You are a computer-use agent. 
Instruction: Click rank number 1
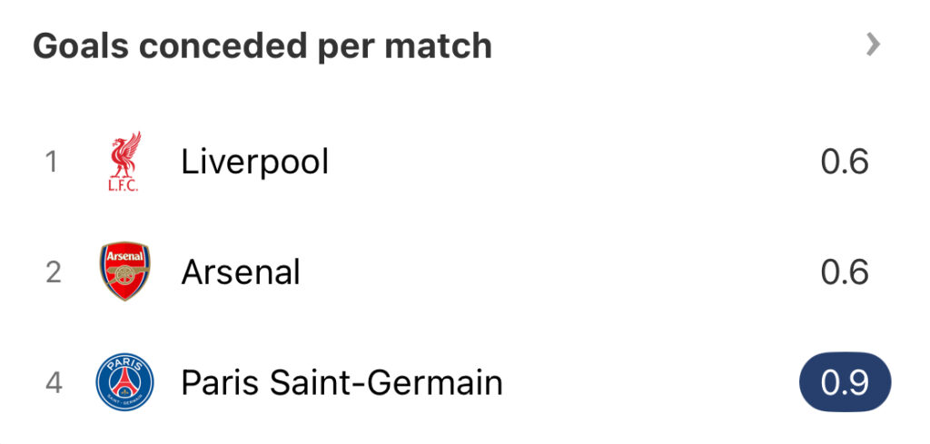[52, 162]
